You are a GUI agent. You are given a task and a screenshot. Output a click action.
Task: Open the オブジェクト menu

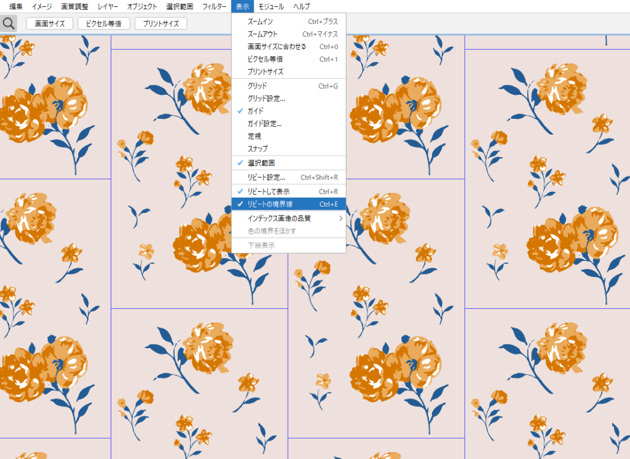142,6
